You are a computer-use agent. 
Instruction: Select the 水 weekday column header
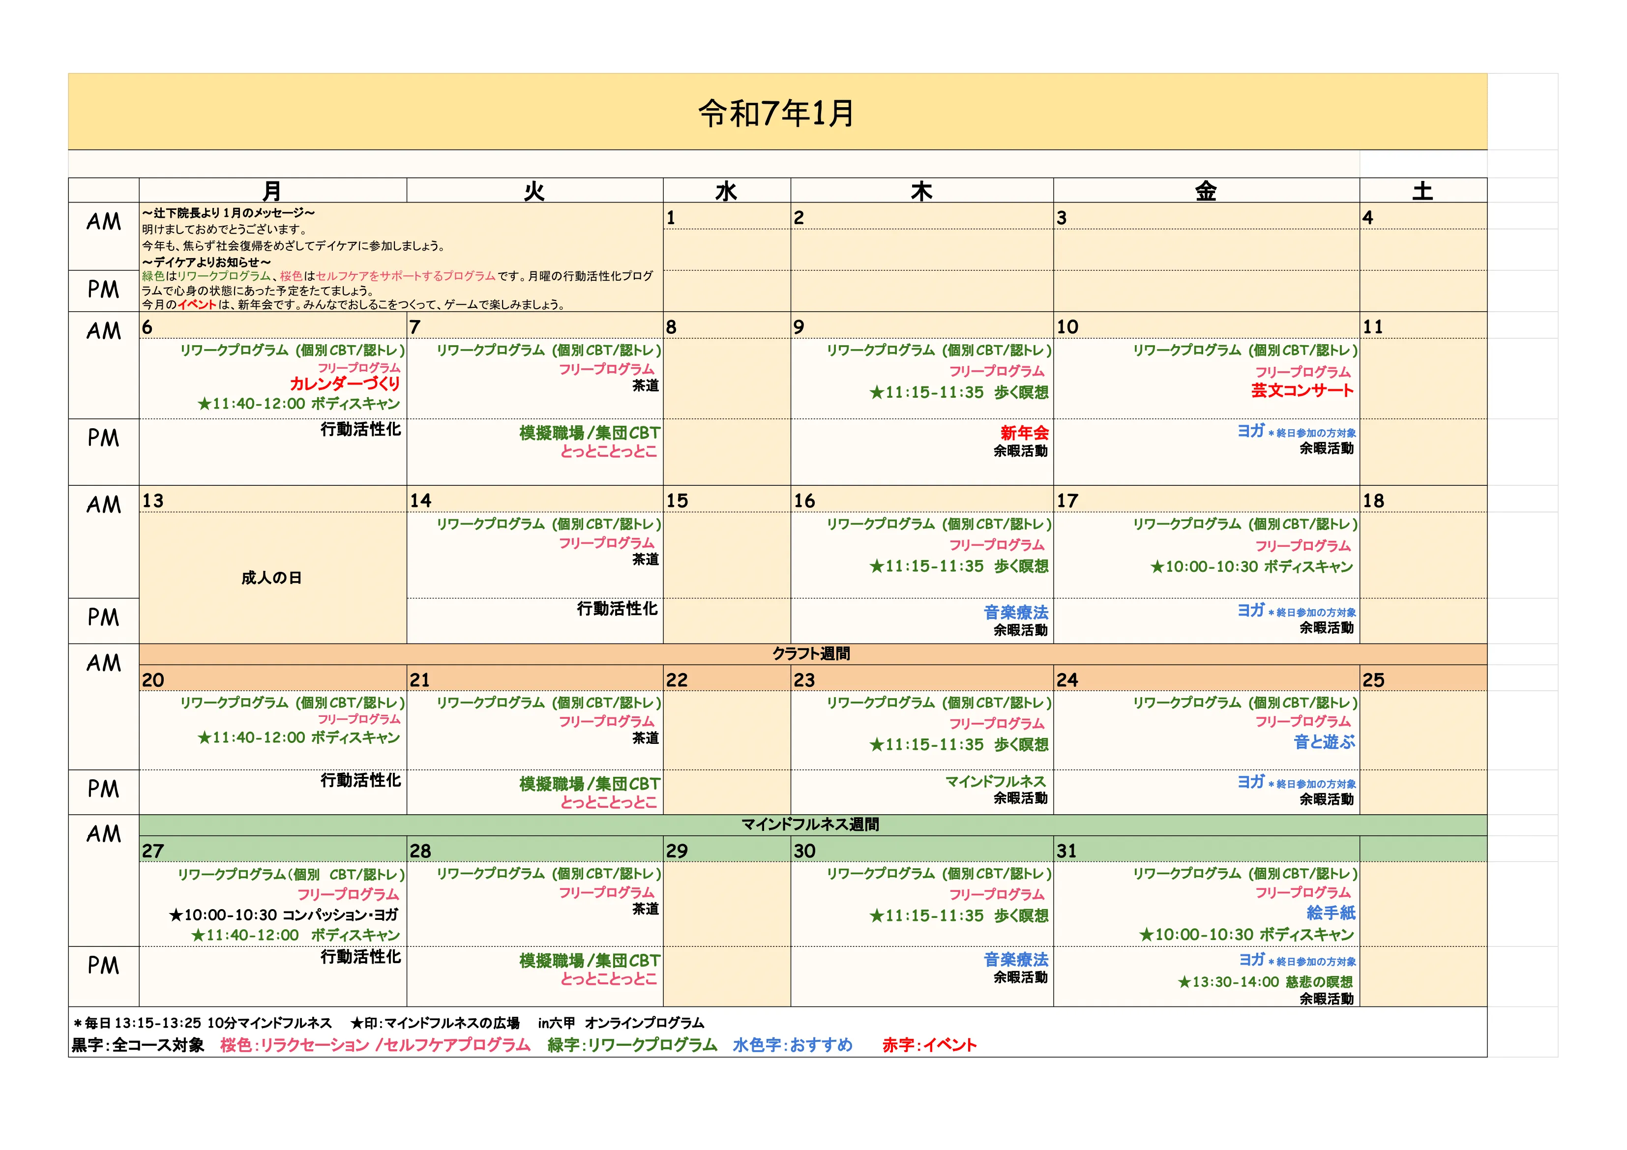pyautogui.click(x=726, y=191)
